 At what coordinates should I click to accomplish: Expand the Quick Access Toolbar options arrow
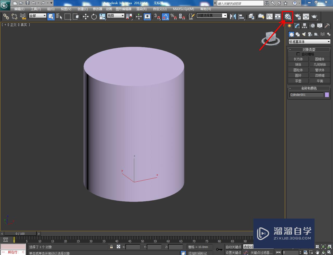51,3
